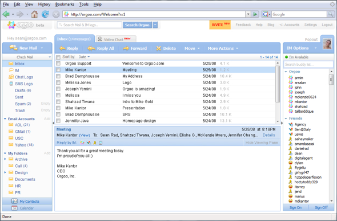Image resolution: width=337 pixels, height=221 pixels.
Task: Expand the Archive folder
Action: click(x=5, y=159)
